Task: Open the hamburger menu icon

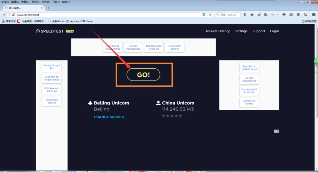Action: [314, 15]
